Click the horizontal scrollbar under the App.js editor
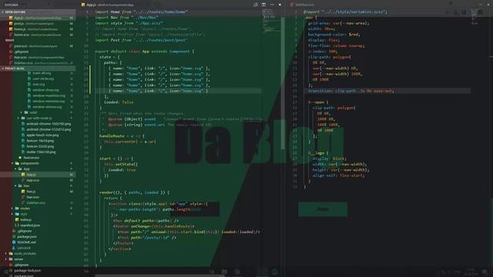The image size is (493, 277). 159,275
